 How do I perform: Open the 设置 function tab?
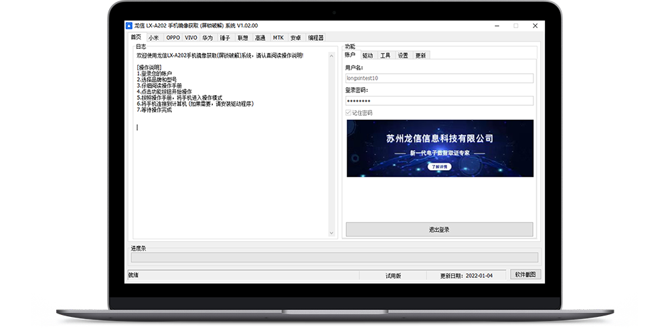tap(402, 56)
